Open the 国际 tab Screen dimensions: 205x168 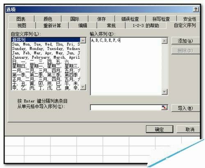pos(75,19)
